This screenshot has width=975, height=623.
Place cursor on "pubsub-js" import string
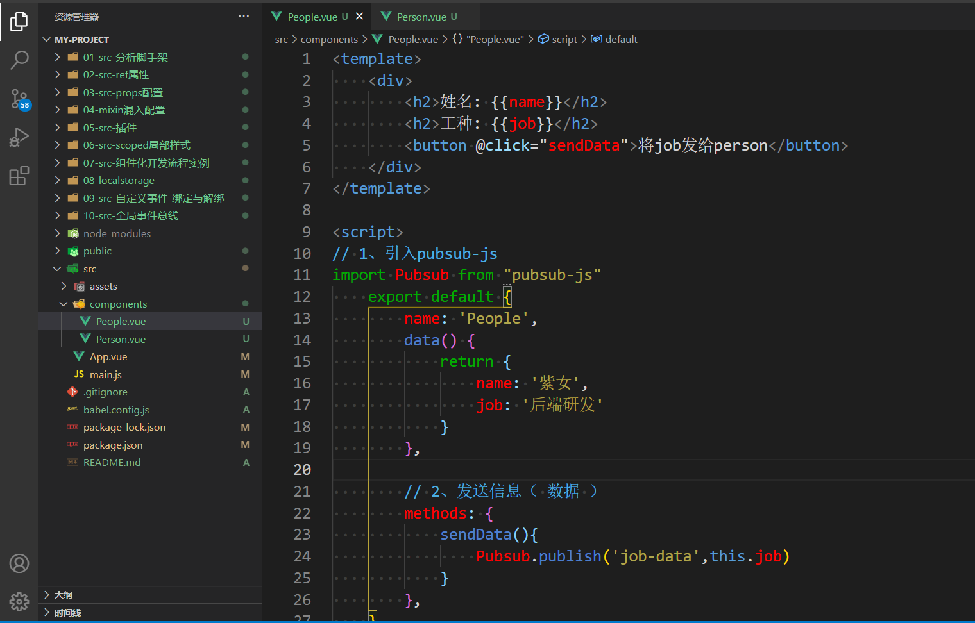click(x=552, y=275)
